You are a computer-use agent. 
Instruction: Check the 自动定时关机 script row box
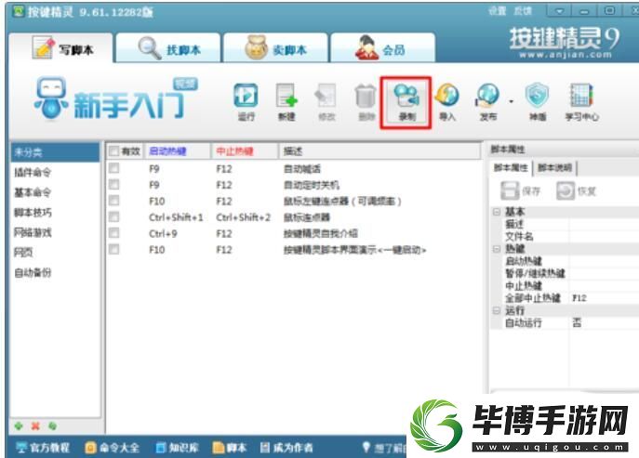[114, 185]
